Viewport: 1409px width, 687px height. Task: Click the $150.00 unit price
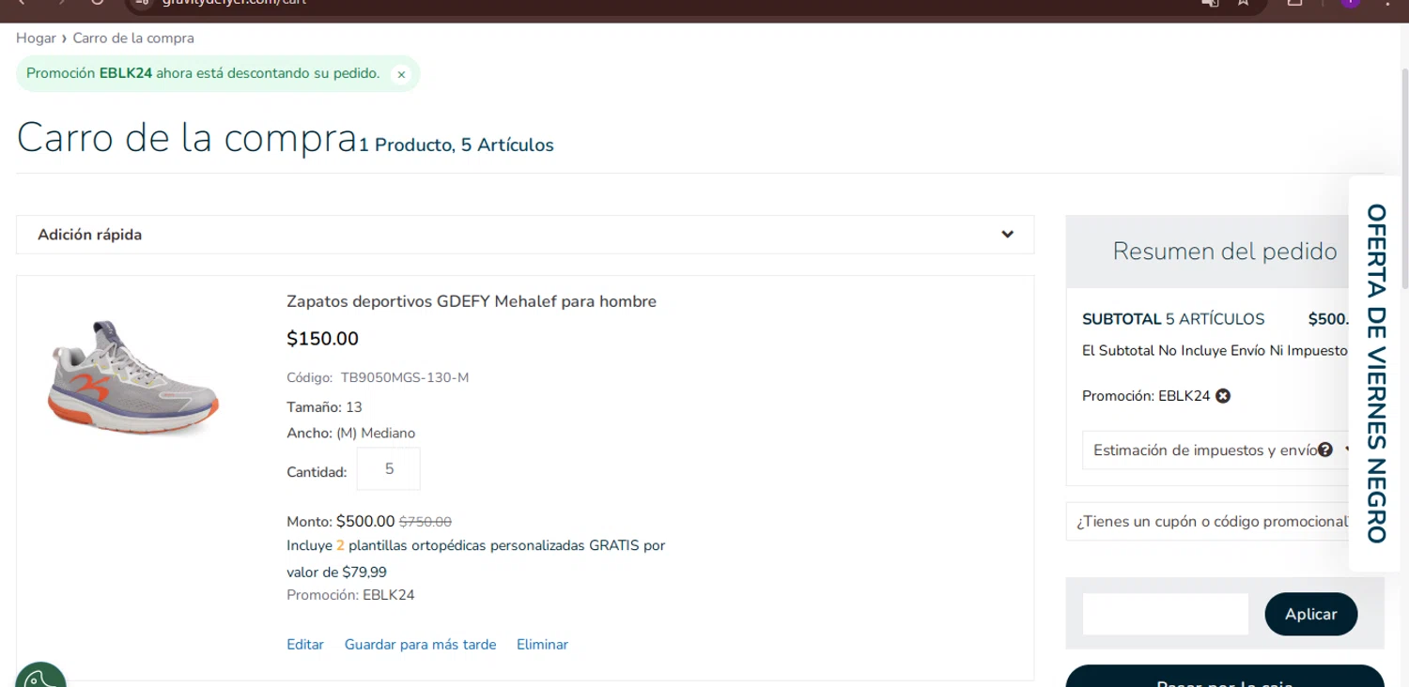coord(322,339)
